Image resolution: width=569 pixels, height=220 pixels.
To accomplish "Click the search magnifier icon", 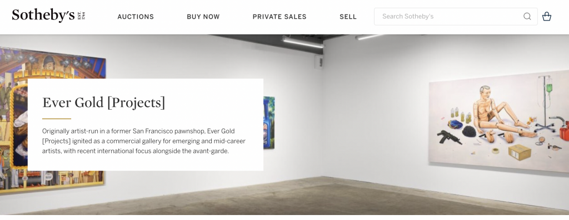I will point(527,17).
